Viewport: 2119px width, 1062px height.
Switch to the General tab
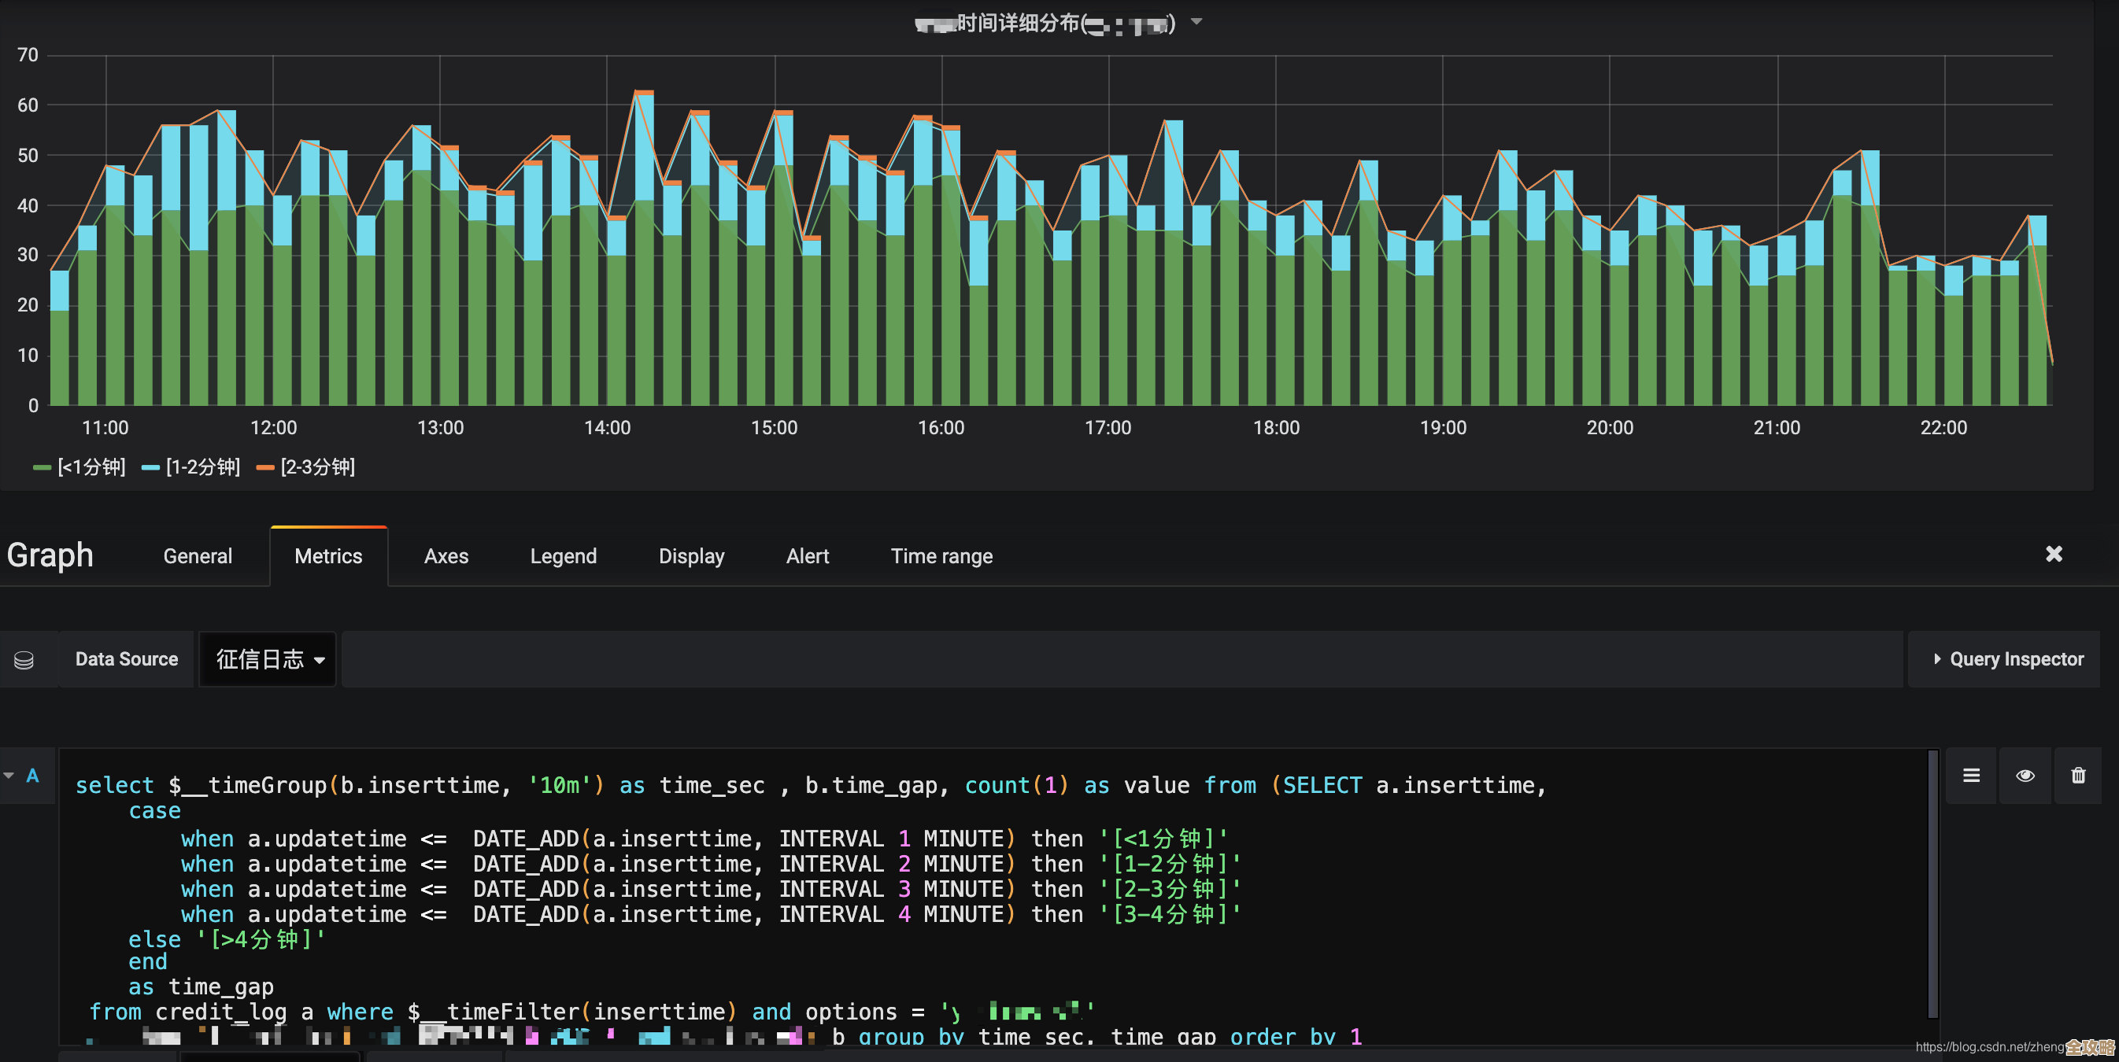pos(198,556)
